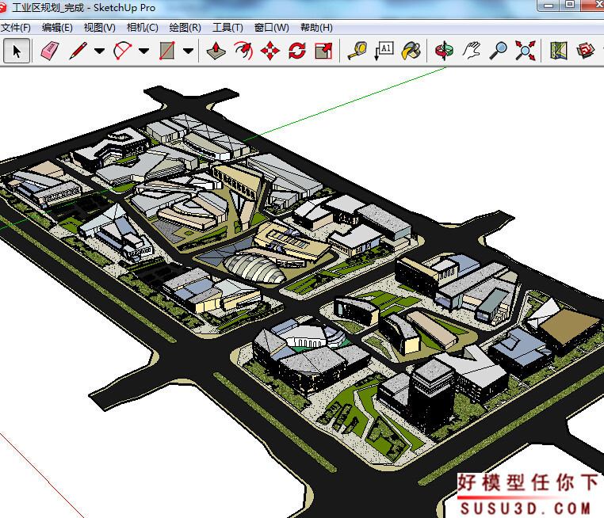
Task: Expand the Rectangle tool dropdown arrow
Action: [x=188, y=51]
